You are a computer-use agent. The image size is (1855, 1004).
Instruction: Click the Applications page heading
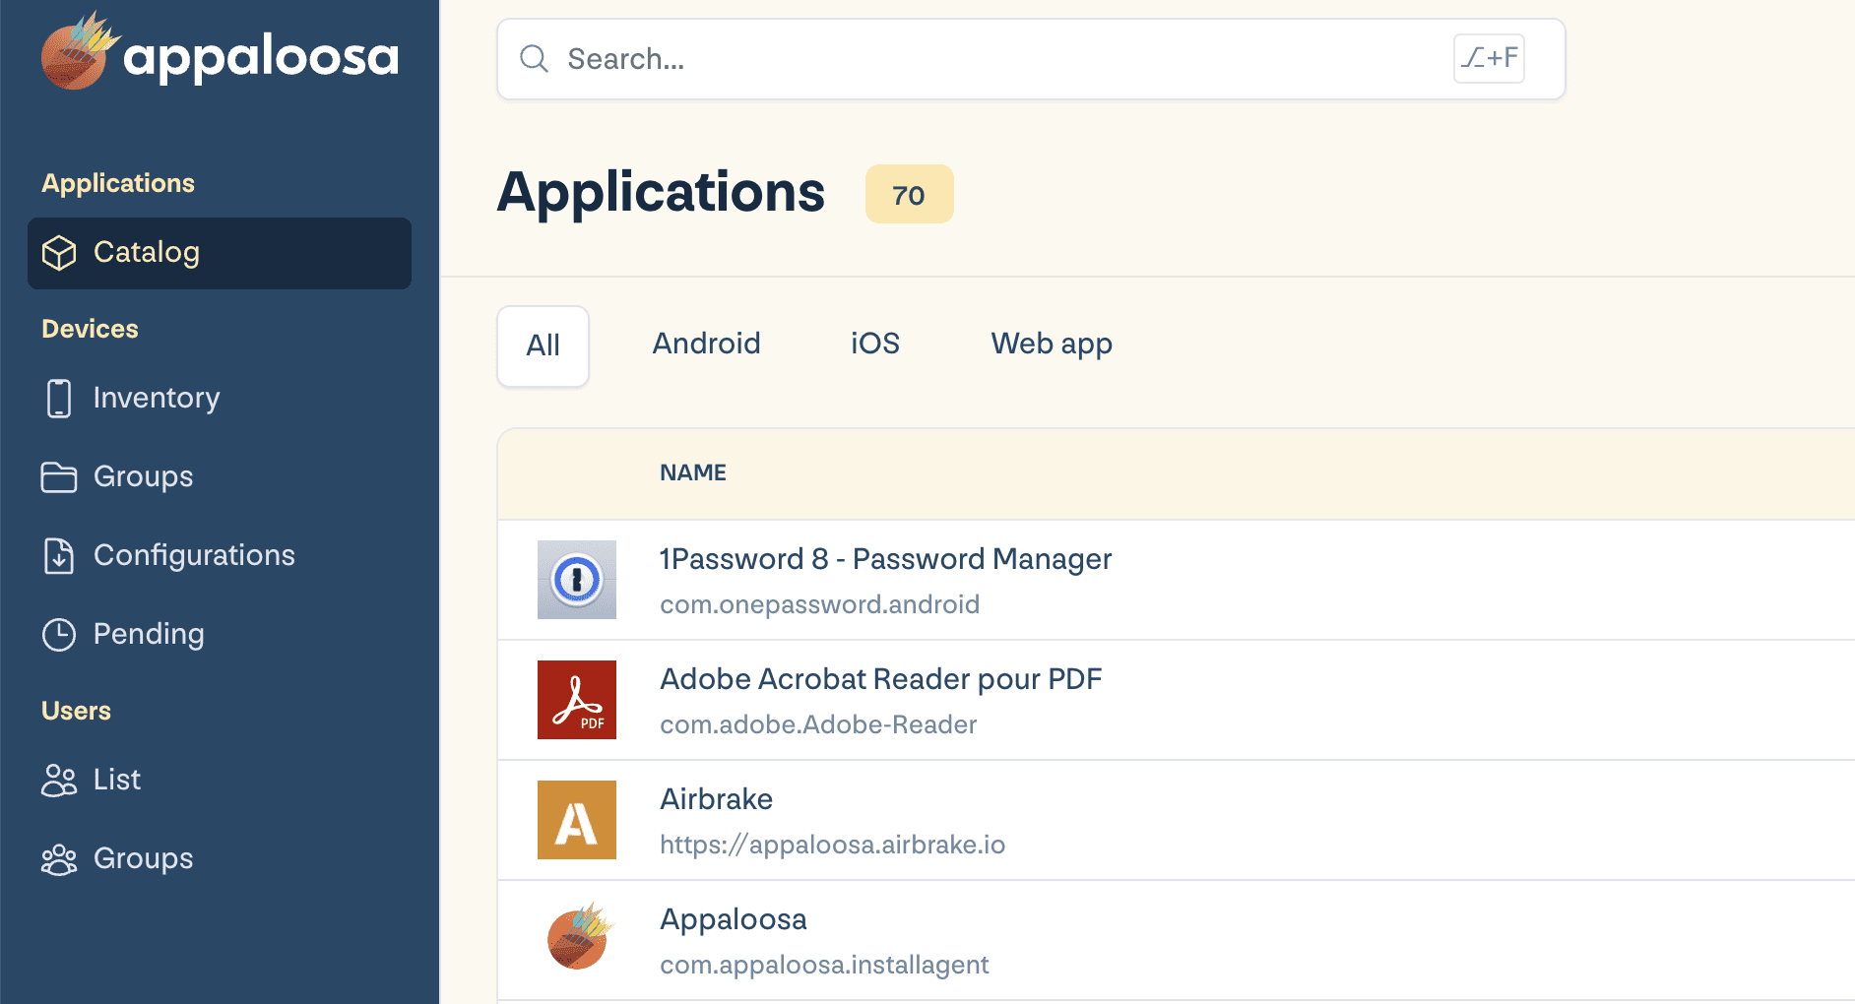pos(661,193)
